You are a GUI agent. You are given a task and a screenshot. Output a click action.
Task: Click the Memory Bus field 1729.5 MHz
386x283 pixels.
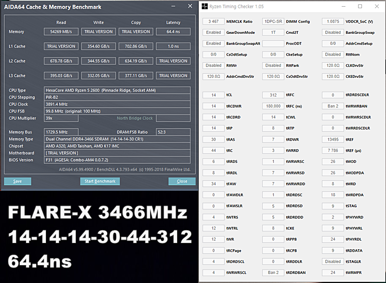[x=61, y=132]
